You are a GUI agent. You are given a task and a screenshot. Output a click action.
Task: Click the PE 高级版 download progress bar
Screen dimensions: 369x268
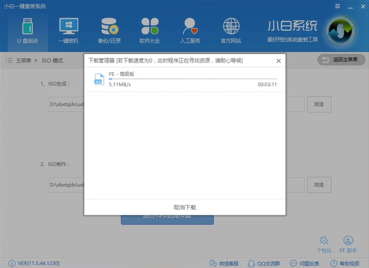[192, 79]
